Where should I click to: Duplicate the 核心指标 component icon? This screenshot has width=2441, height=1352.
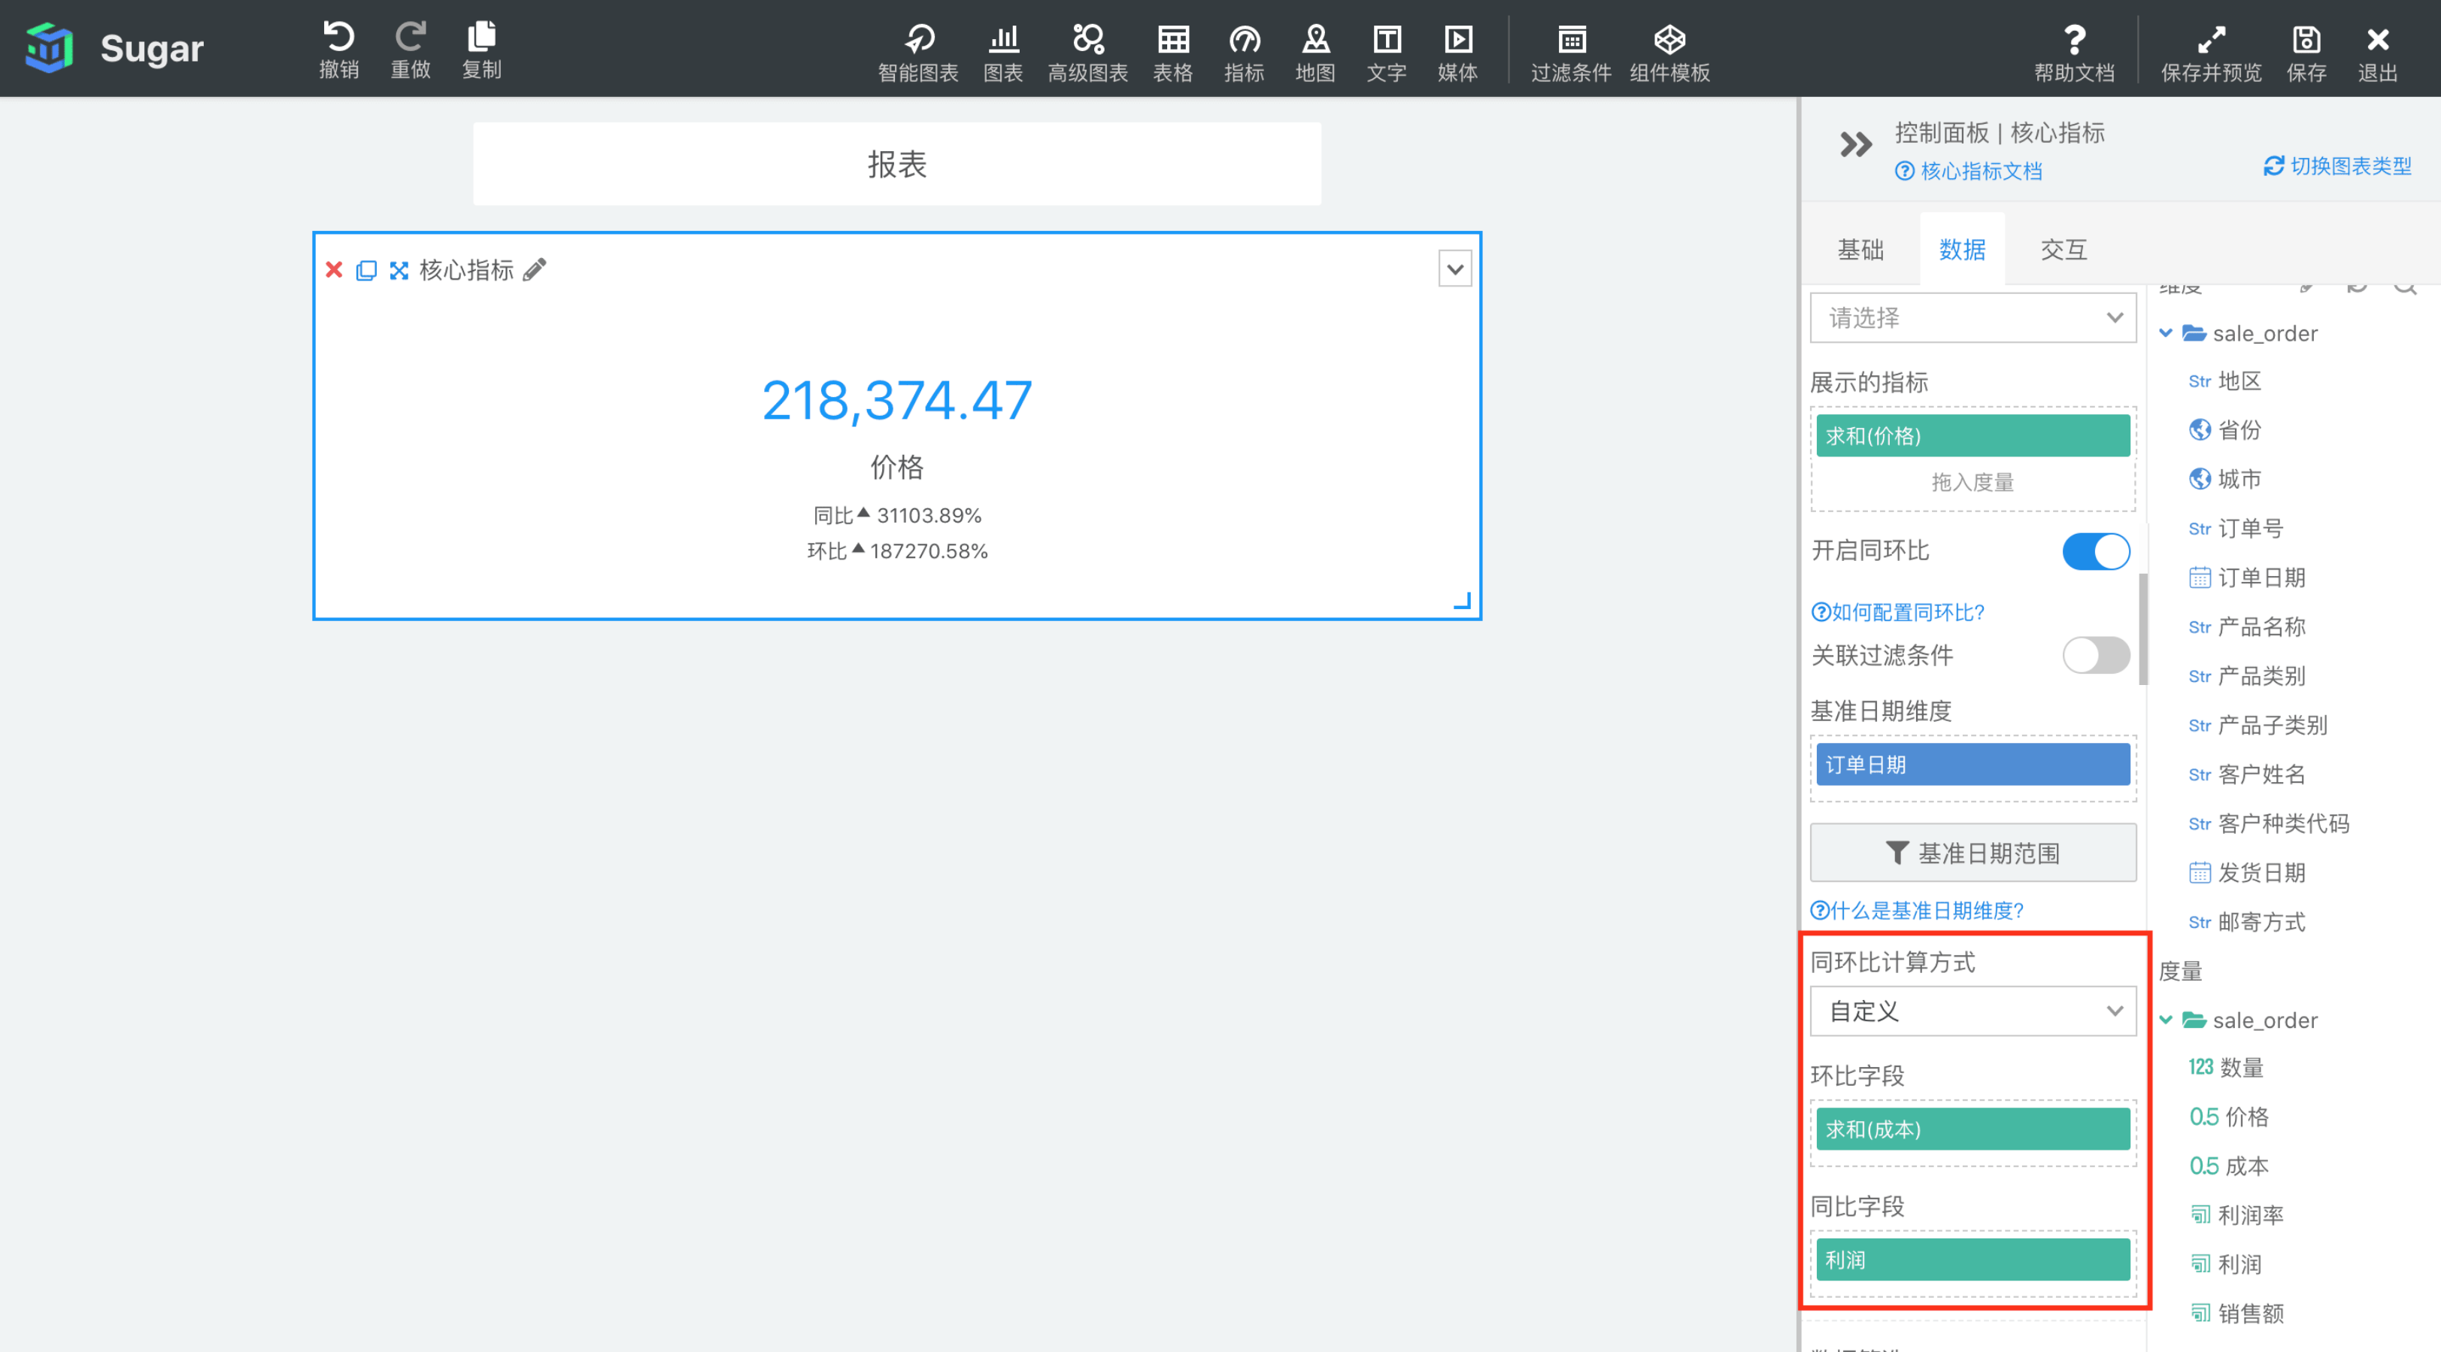(x=365, y=270)
